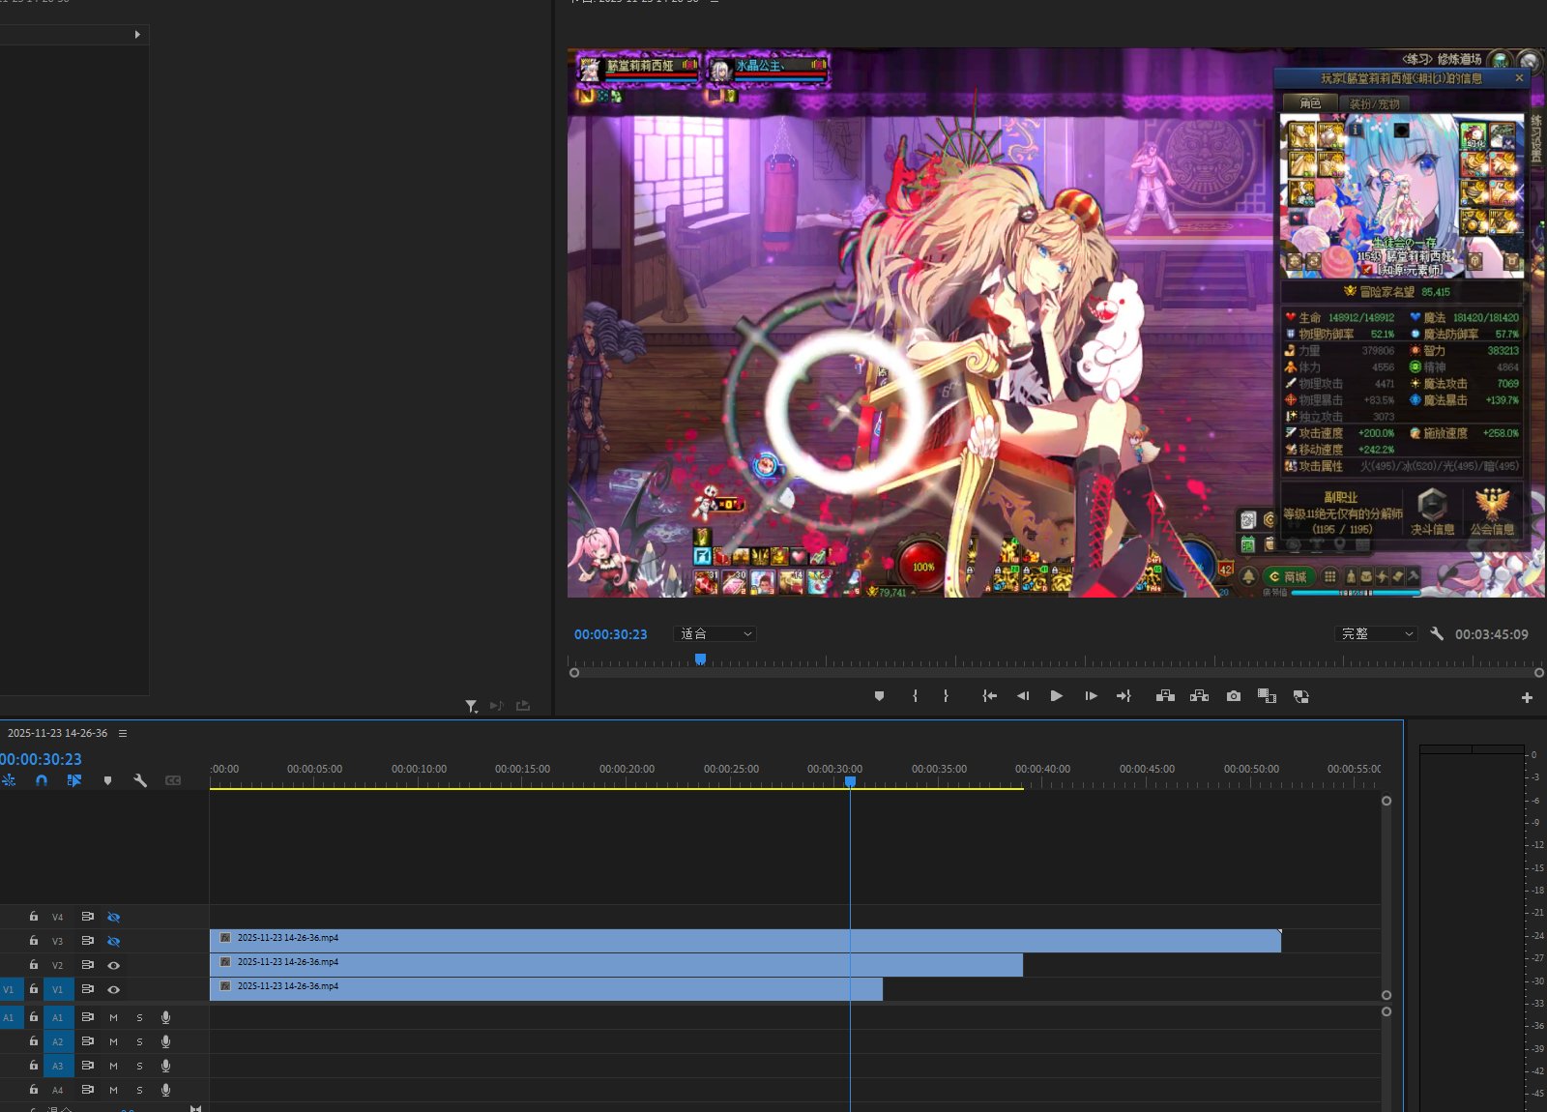Open the playback resolution 完整 dropdown
This screenshot has width=1547, height=1112.
[x=1377, y=634]
